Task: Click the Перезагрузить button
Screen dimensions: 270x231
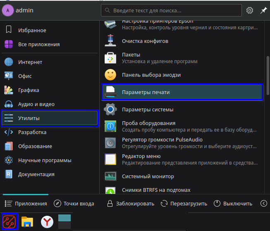Action: point(184,203)
